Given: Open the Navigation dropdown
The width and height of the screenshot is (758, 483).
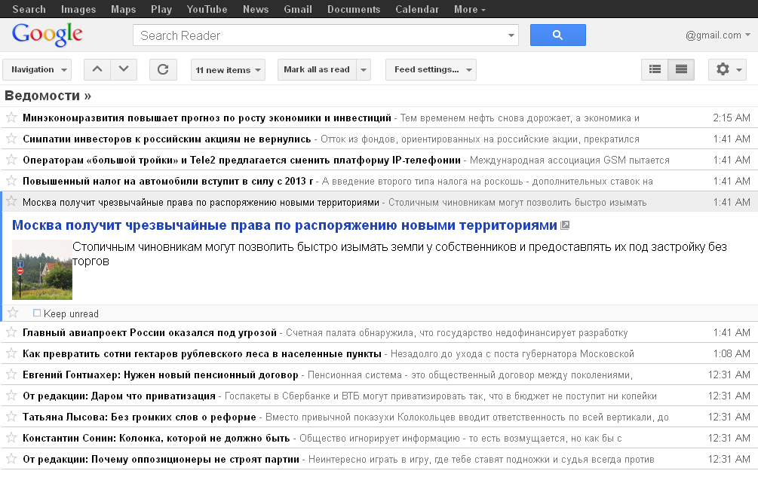Looking at the screenshot, I should (x=37, y=69).
